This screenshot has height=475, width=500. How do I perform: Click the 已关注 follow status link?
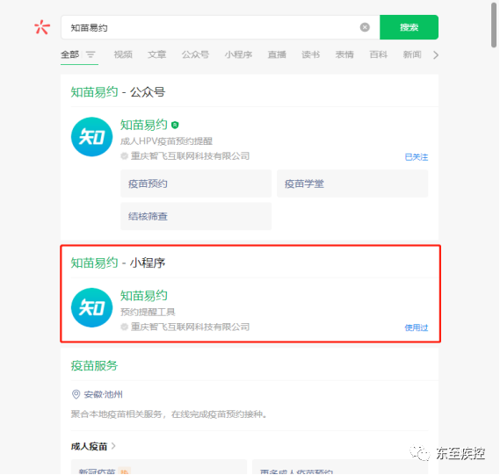click(417, 157)
